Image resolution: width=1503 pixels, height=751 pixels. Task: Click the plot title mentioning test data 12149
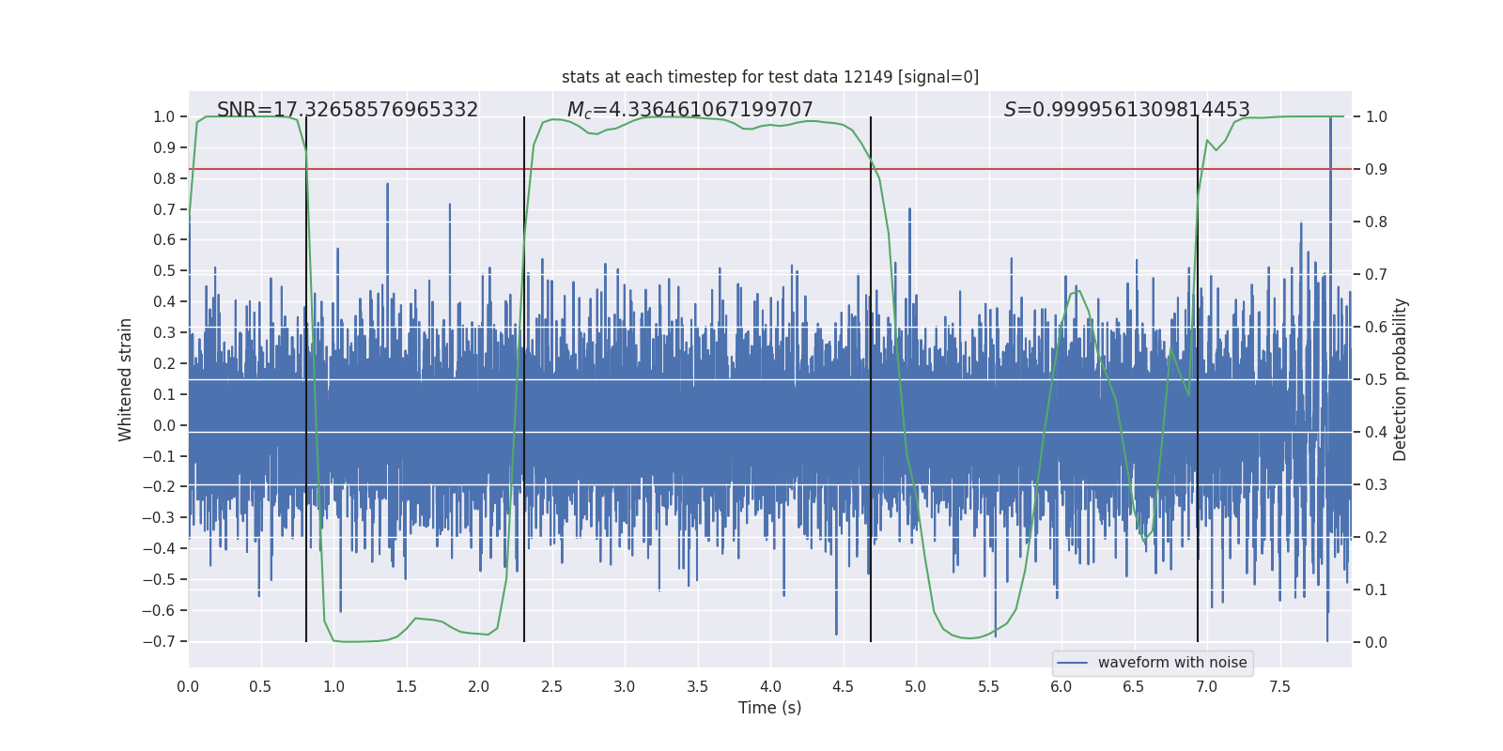(770, 77)
